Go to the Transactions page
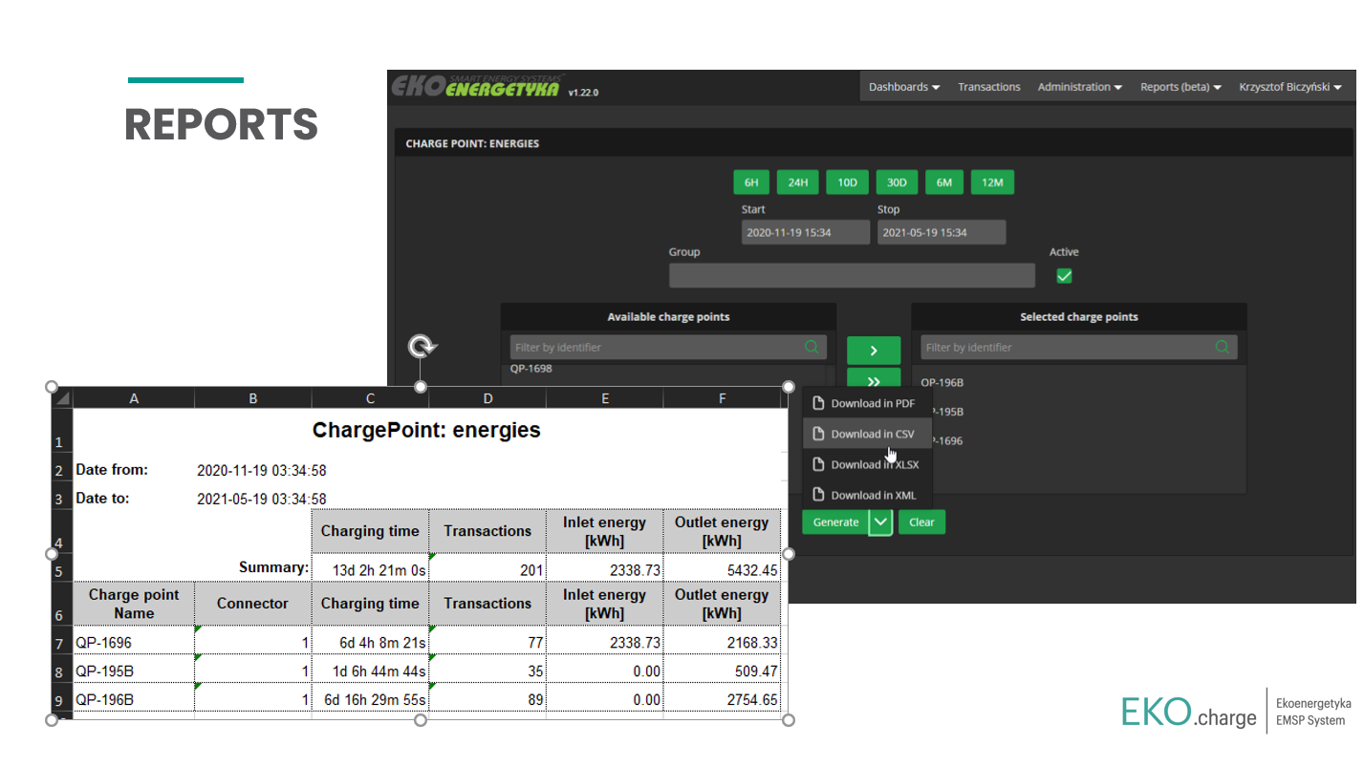Image resolution: width=1364 pixels, height=767 pixels. tap(988, 87)
